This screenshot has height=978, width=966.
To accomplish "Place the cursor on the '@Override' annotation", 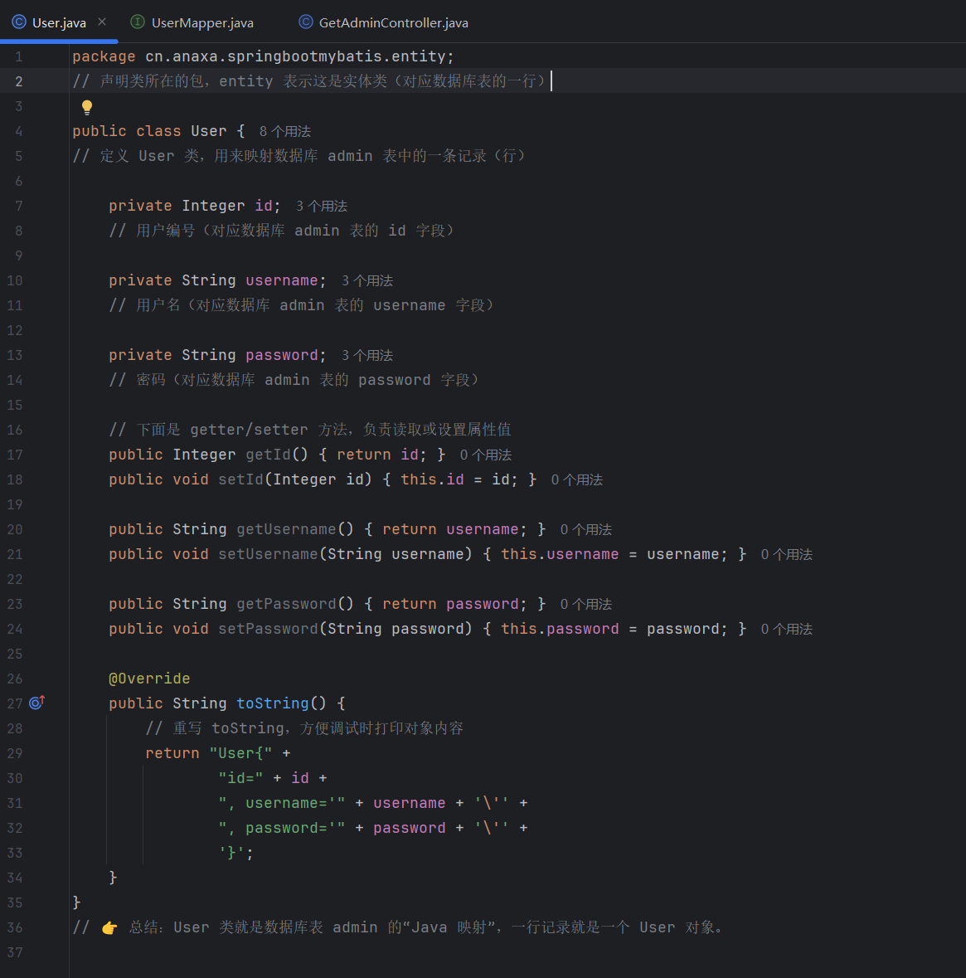I will [x=150, y=679].
